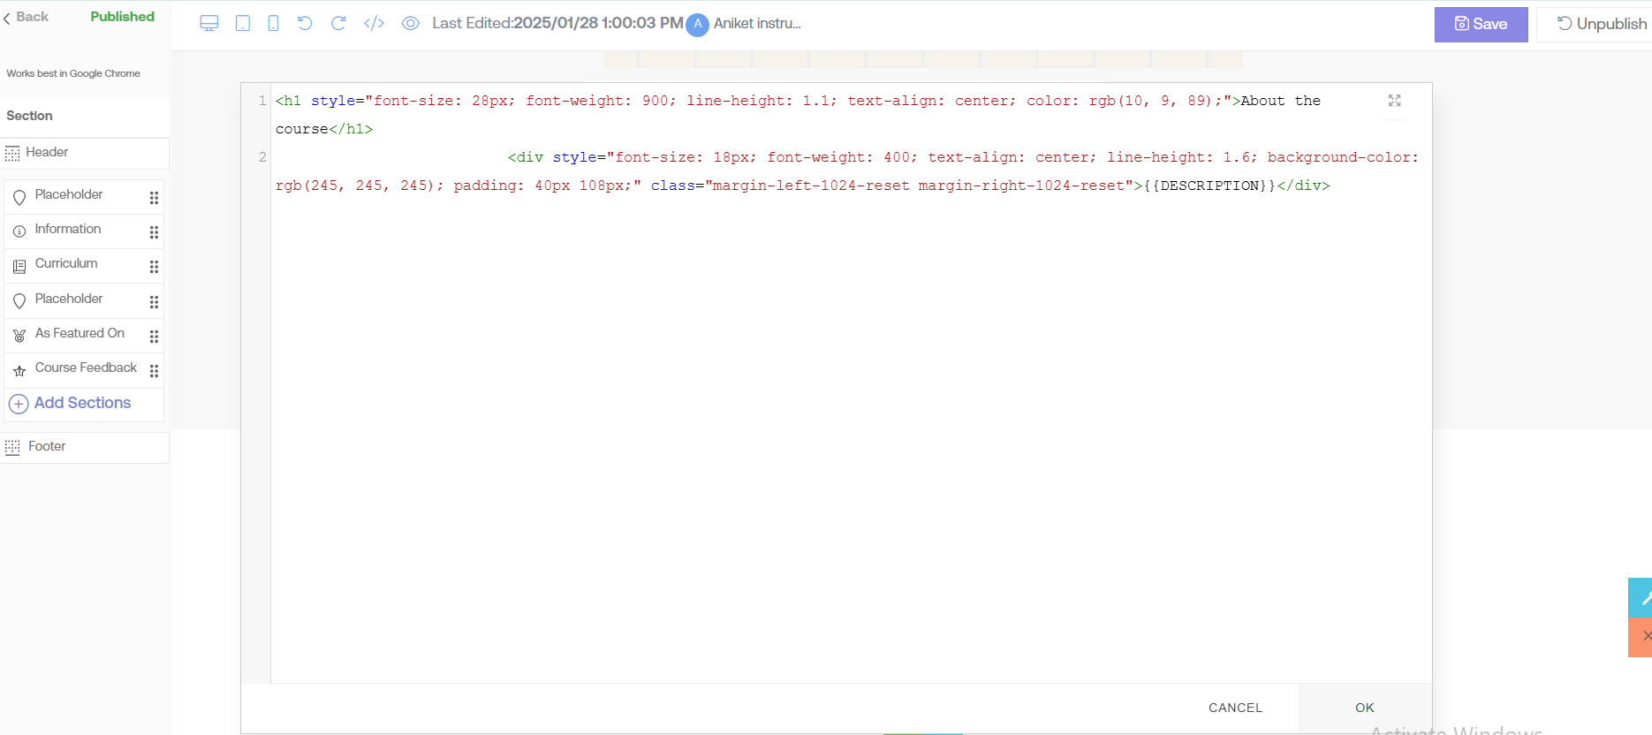
Task: Click the redo arrow icon
Action: 338,24
